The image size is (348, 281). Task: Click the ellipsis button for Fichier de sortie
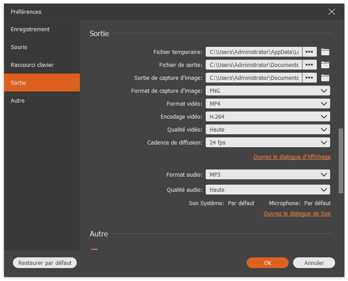(309, 65)
